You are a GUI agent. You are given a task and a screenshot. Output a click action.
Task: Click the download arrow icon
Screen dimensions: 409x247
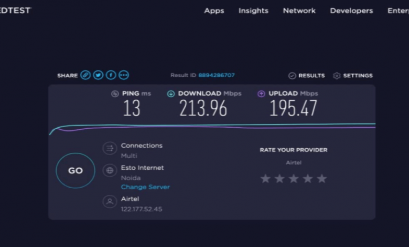tap(171, 94)
